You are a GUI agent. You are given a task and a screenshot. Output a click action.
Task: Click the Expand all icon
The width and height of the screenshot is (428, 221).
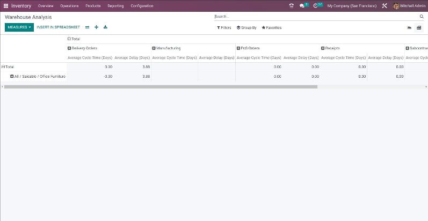tap(97, 27)
